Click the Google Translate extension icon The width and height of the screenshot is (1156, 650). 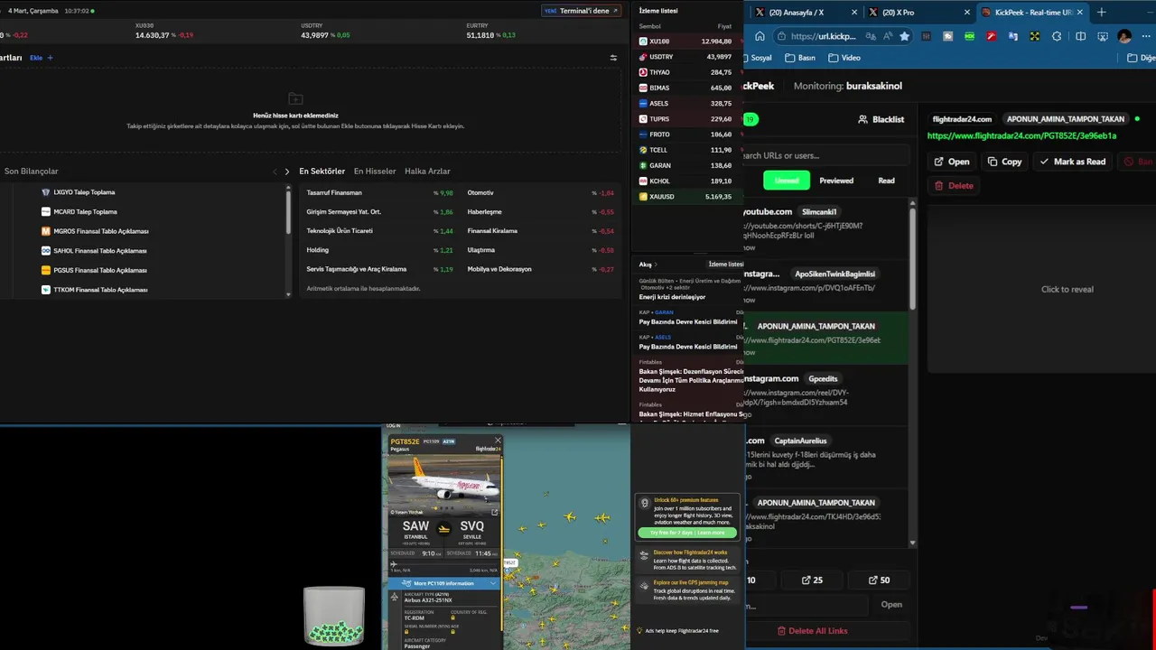[x=1013, y=36]
